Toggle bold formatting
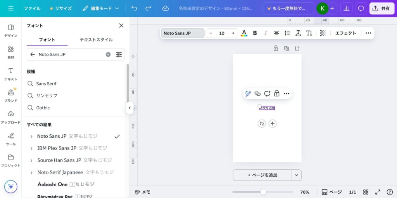Viewport: 397px width, 198px height. (255, 33)
